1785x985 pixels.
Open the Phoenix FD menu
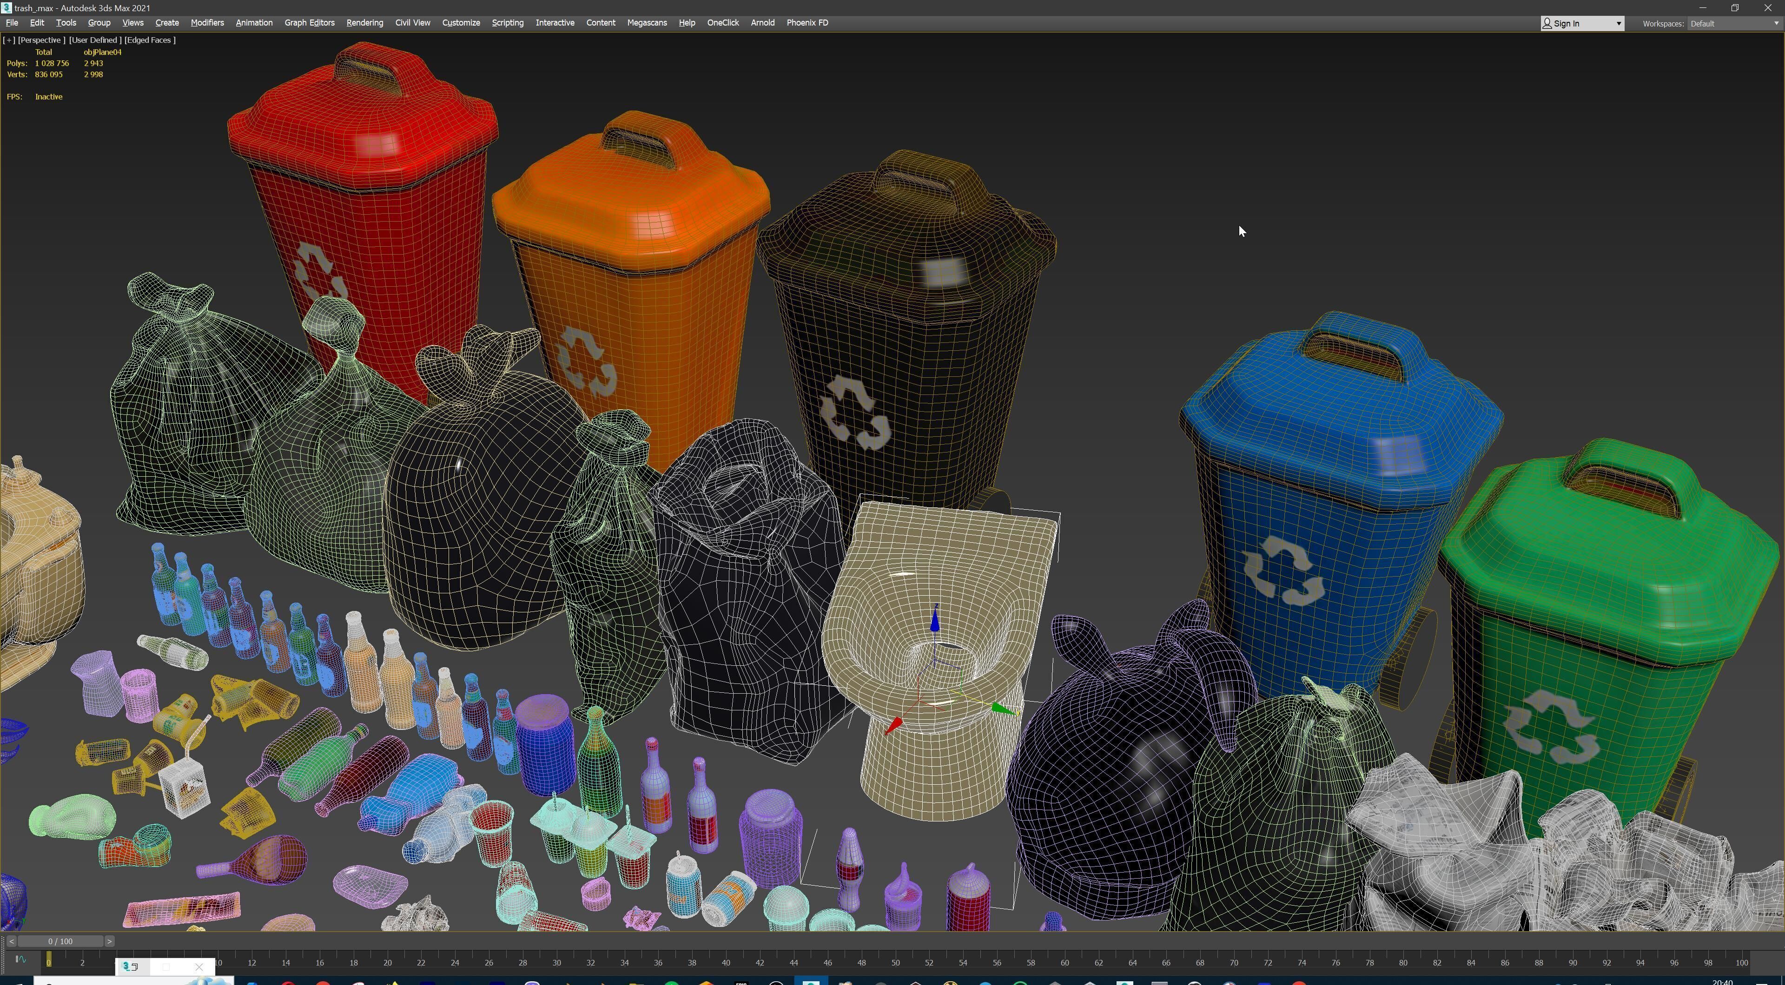[x=807, y=23]
